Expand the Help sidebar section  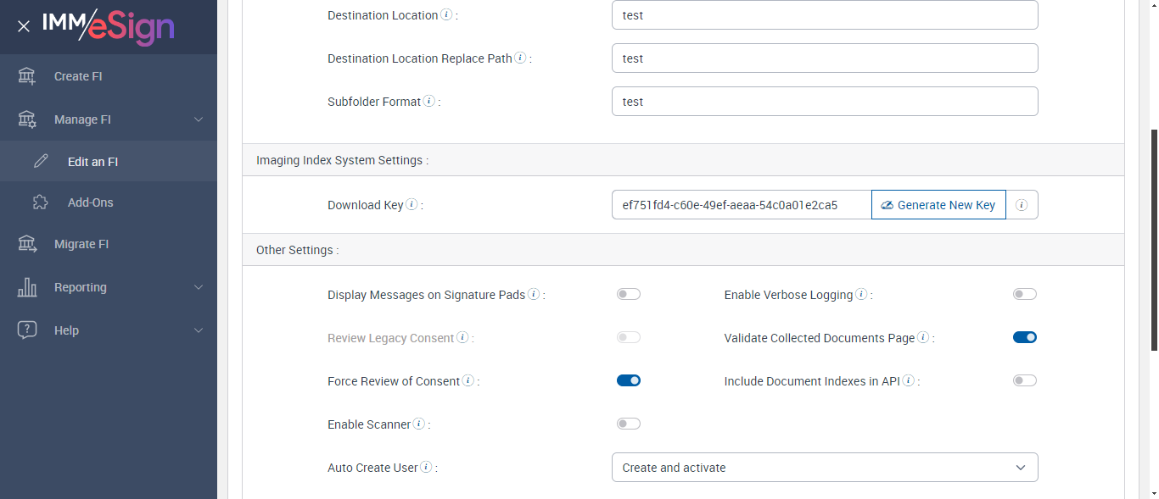click(199, 330)
